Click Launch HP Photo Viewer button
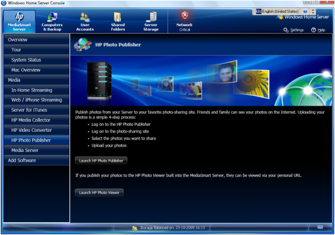335x235 pixels. point(99,193)
